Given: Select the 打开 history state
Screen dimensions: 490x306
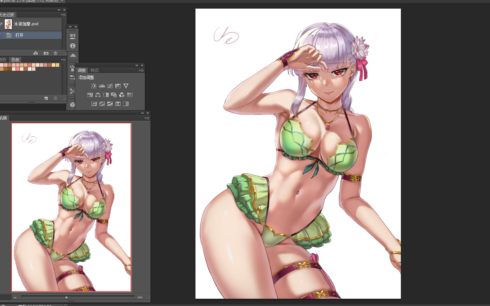Looking at the screenshot, I should 31,35.
